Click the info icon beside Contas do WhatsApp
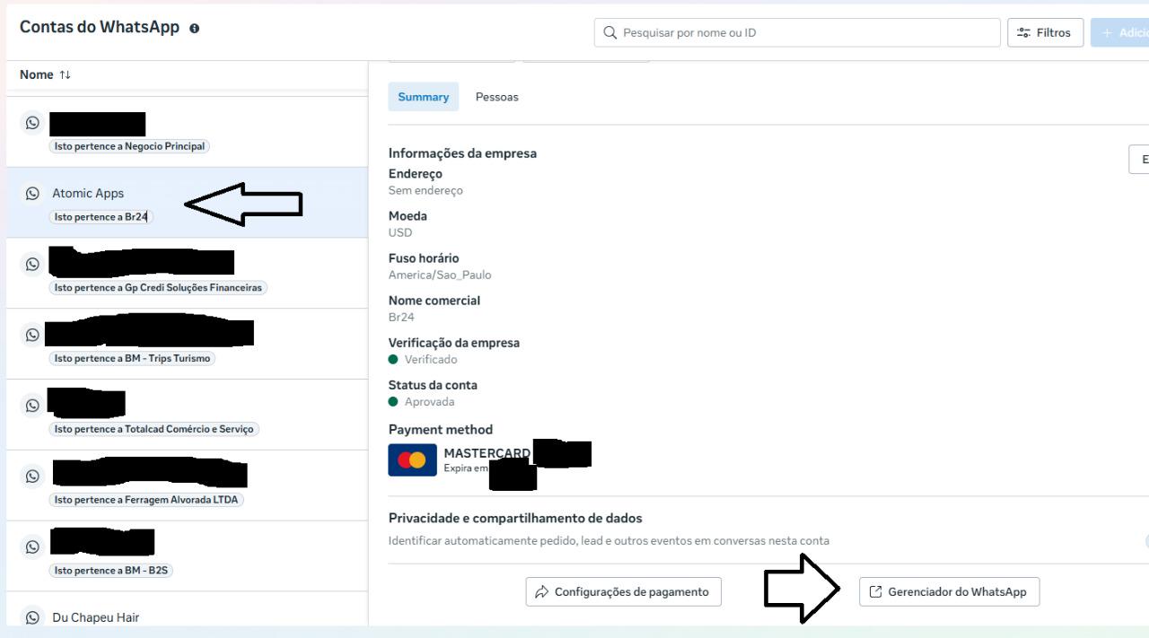Image resolution: width=1149 pixels, height=638 pixels. 194,29
